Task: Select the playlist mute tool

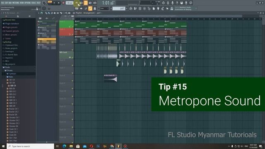Action: click(55, 13)
